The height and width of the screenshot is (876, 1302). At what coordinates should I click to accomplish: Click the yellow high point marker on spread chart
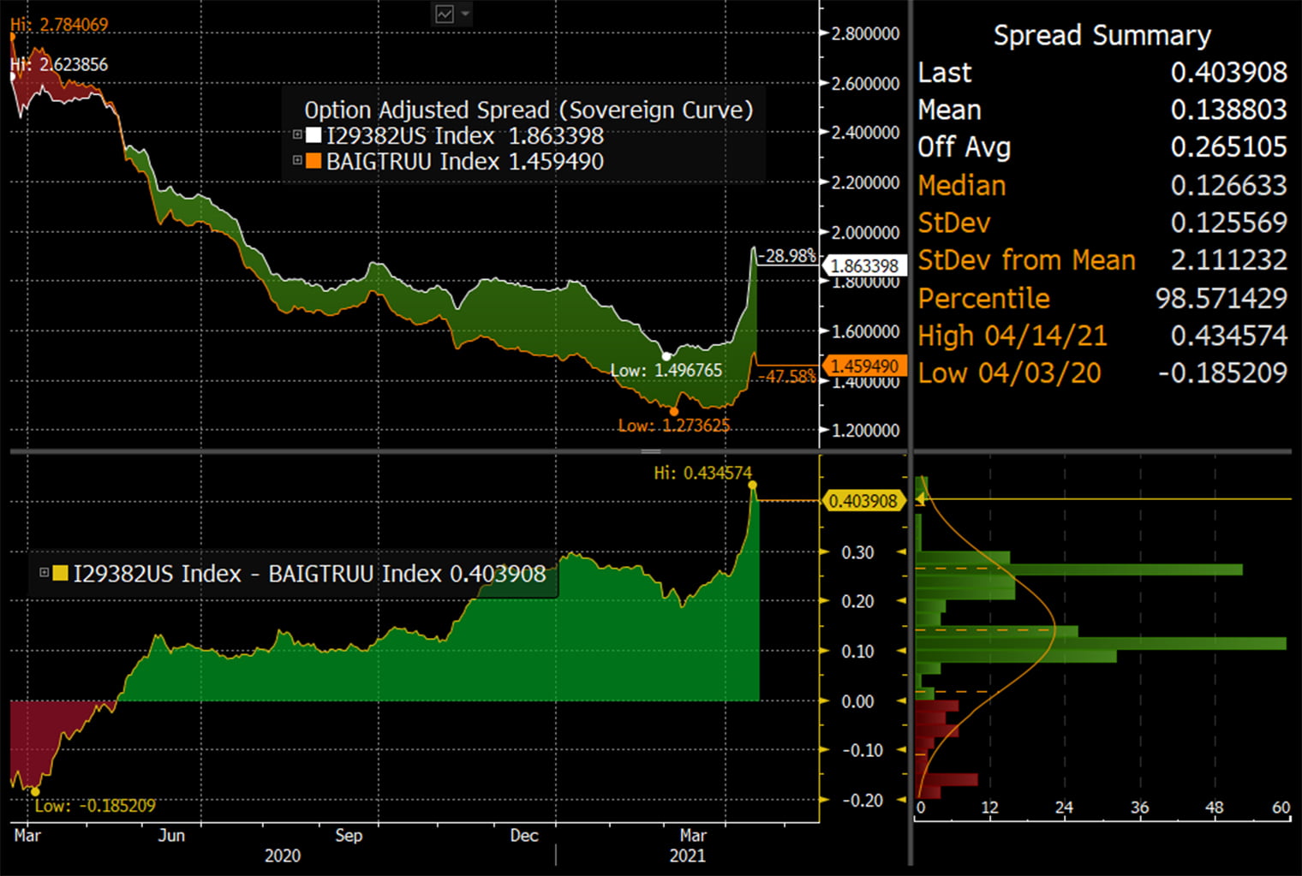pyautogui.click(x=752, y=486)
